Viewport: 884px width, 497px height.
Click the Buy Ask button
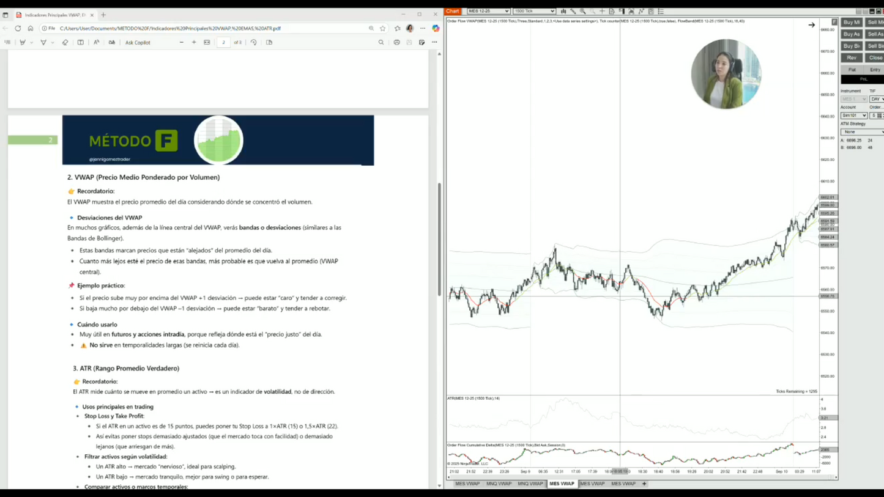[x=852, y=34]
